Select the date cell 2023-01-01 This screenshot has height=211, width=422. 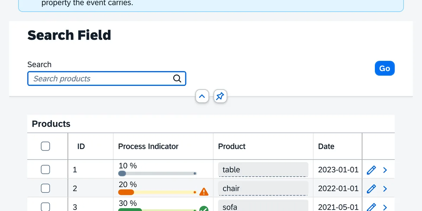click(338, 170)
